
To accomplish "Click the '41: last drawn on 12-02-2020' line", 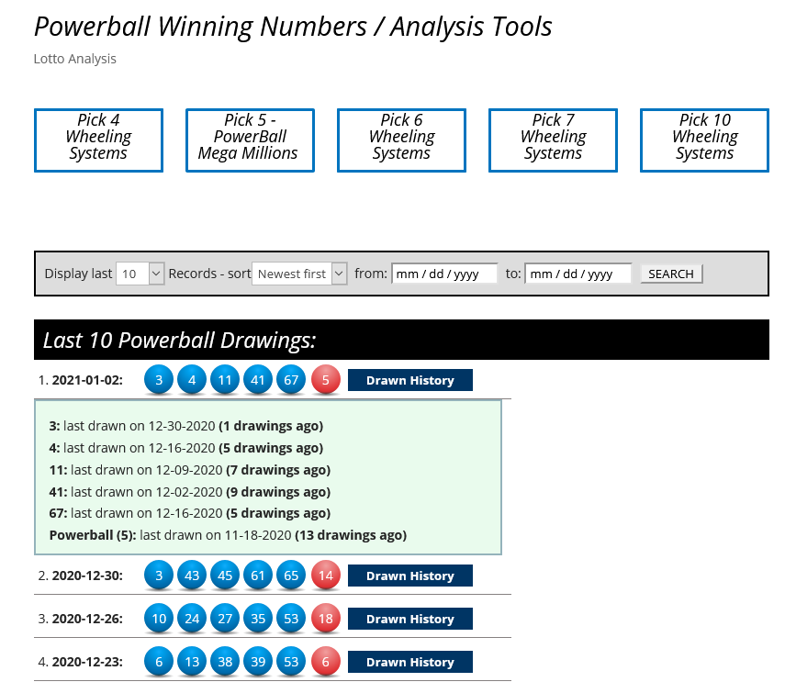I will tap(190, 492).
